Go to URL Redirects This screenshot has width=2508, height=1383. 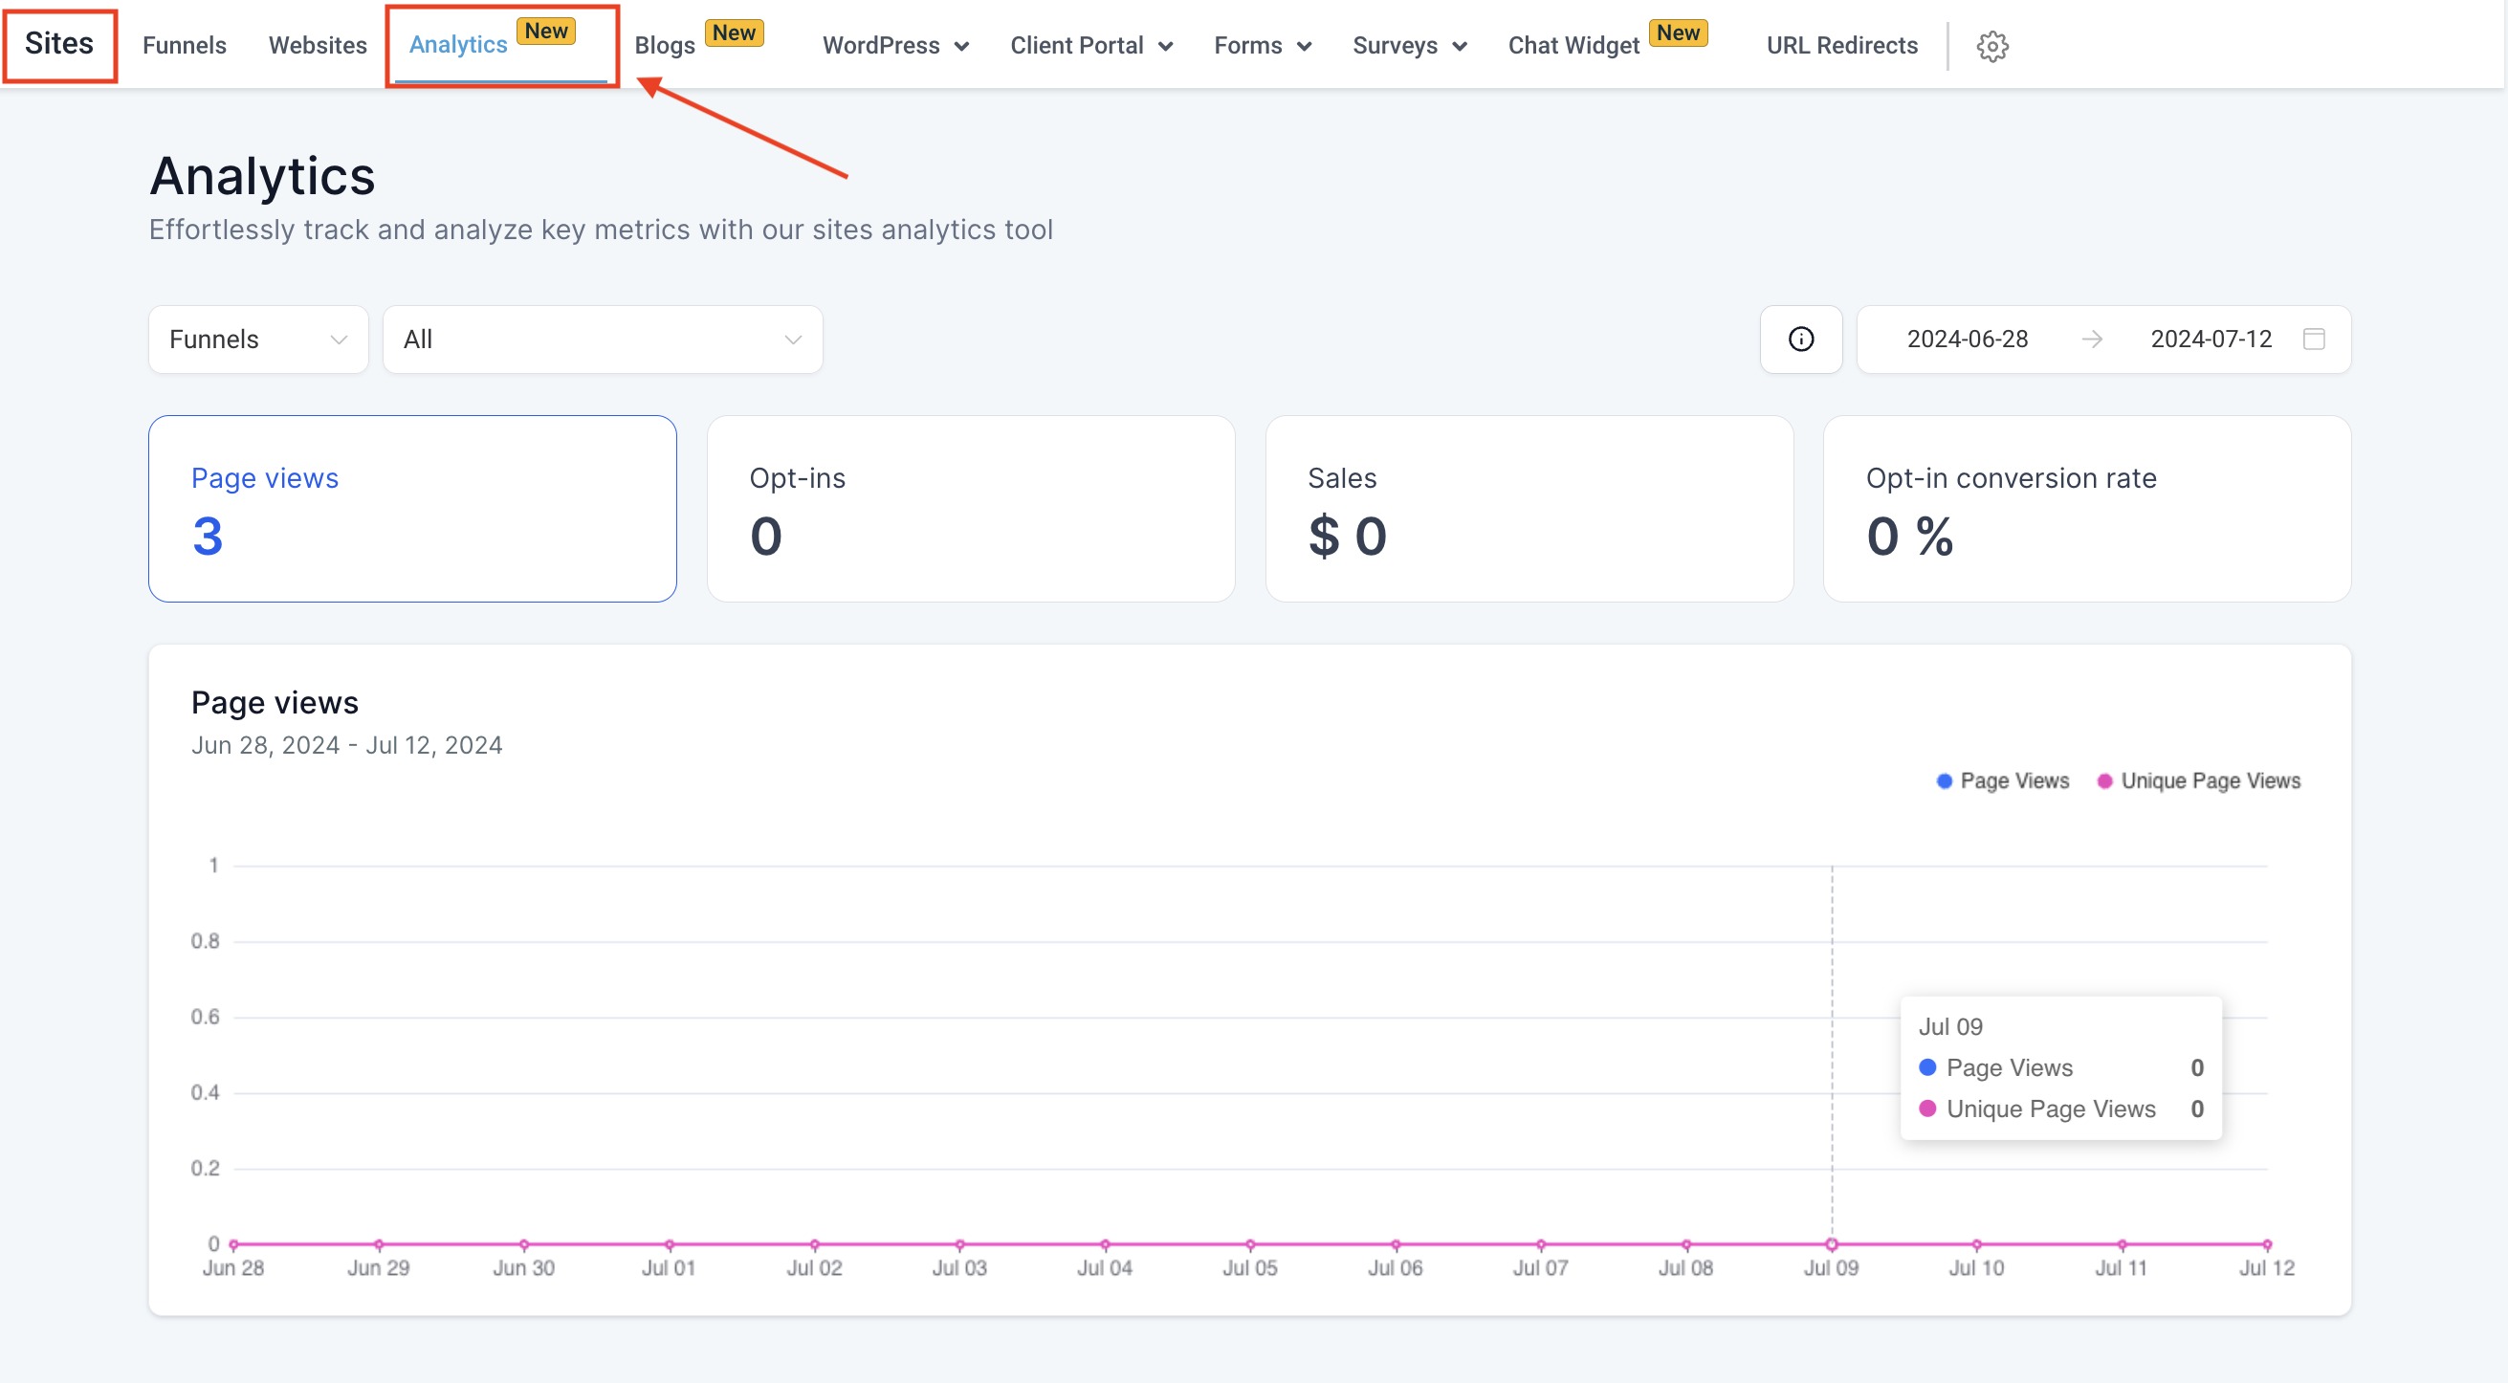coord(1841,46)
